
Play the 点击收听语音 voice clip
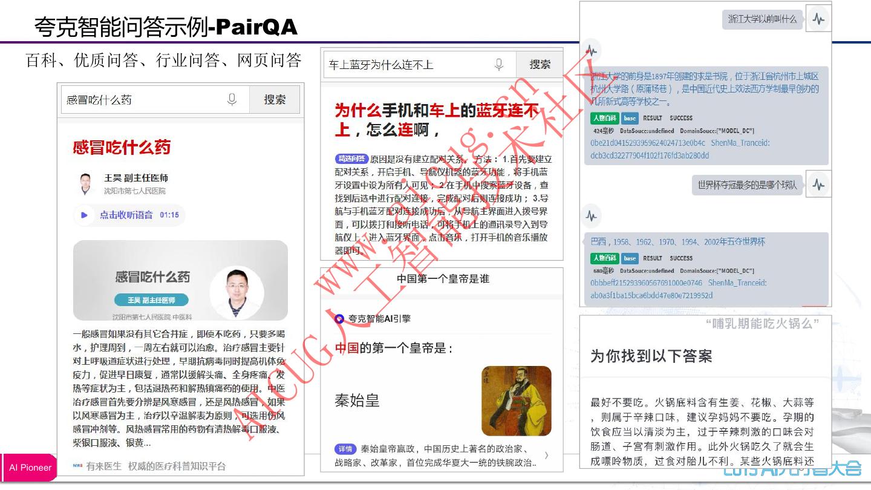[84, 215]
